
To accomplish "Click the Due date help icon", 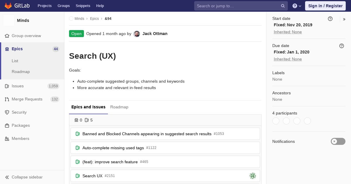I will [x=342, y=46].
